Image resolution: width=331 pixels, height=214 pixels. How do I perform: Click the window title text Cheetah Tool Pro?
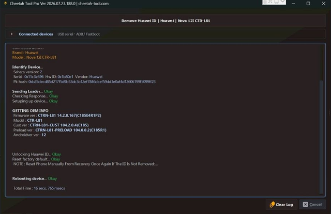click(x=59, y=4)
